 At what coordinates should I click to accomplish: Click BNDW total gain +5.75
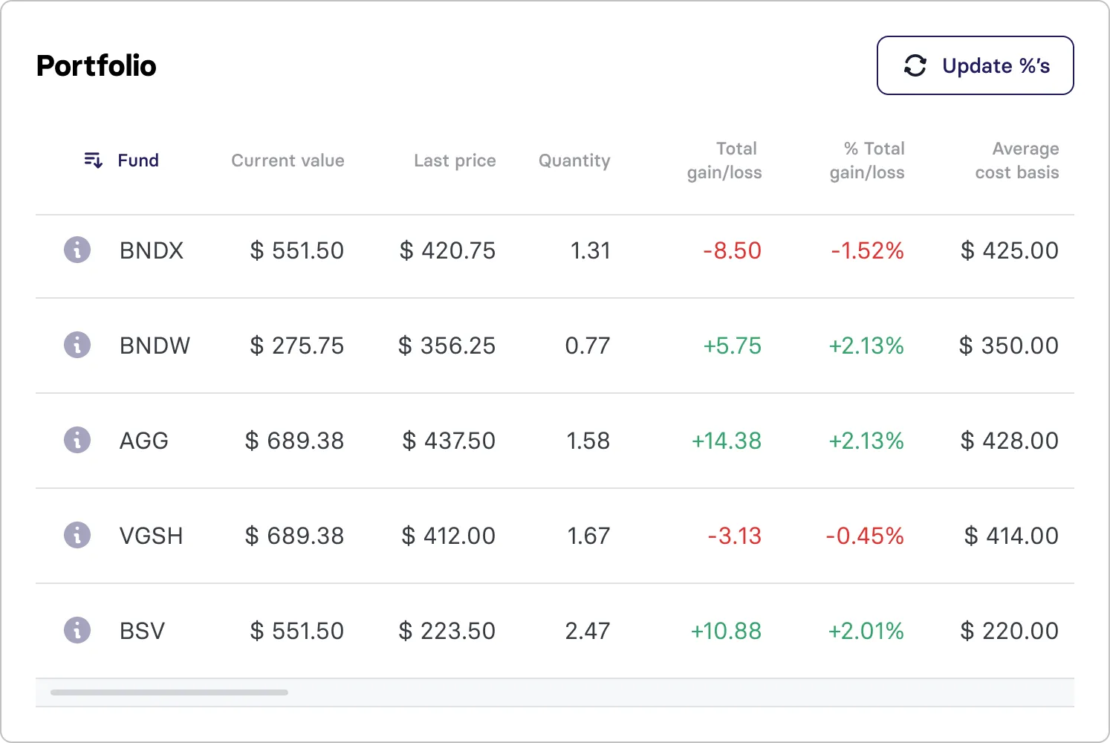click(733, 345)
